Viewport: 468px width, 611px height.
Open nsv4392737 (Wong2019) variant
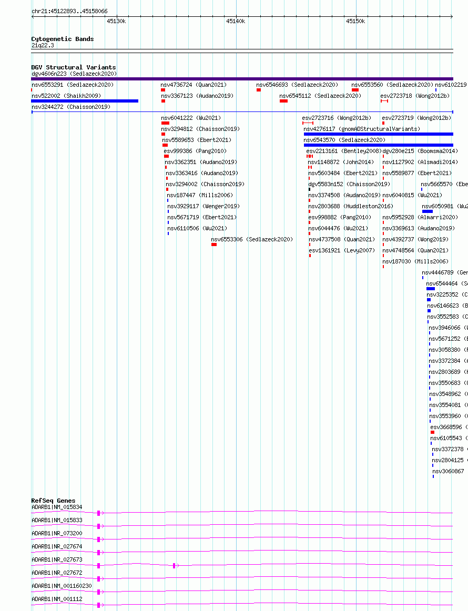click(415, 239)
